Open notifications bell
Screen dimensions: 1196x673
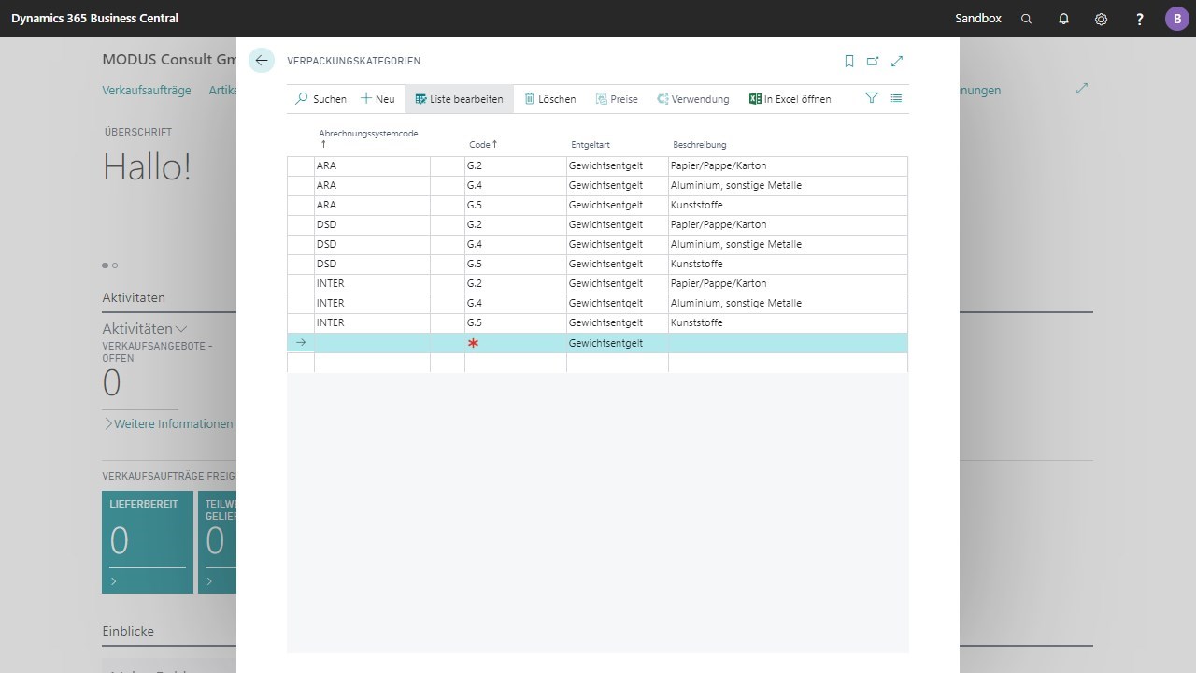pyautogui.click(x=1063, y=19)
